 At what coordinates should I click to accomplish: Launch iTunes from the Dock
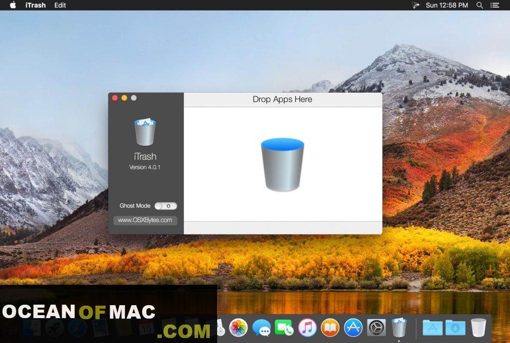pyautogui.click(x=307, y=328)
